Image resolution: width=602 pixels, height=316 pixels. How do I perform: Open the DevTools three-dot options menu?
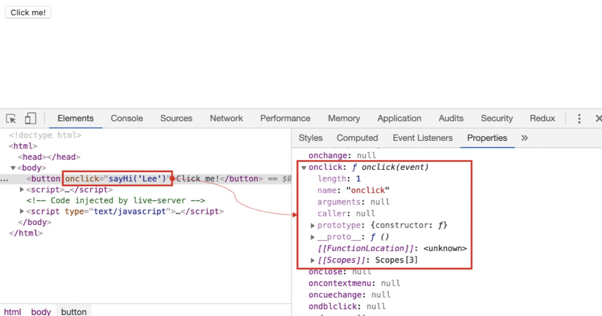pos(579,119)
